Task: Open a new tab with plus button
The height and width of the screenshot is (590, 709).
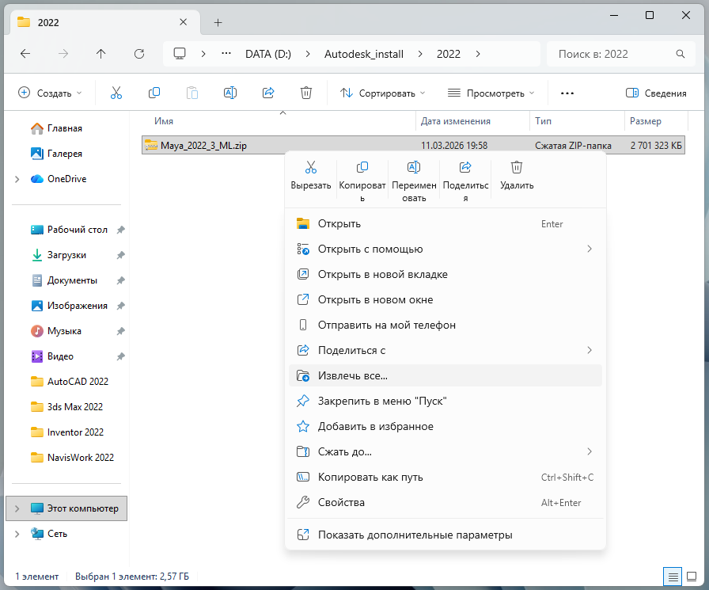Action: [x=218, y=22]
